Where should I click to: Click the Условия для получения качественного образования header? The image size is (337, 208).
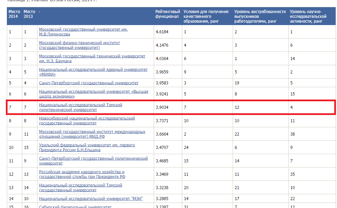206,16
